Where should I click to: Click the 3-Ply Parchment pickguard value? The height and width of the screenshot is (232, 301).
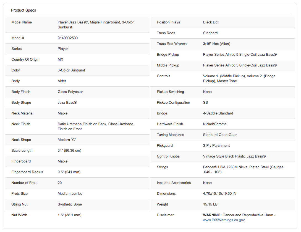216,146
